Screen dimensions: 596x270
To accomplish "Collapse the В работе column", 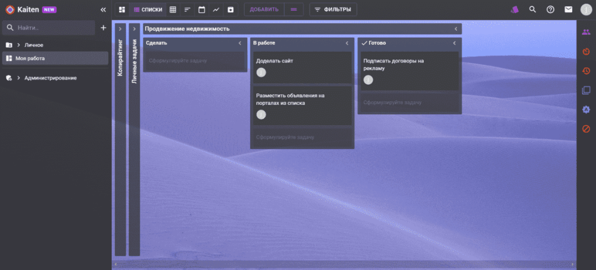I will (x=347, y=43).
